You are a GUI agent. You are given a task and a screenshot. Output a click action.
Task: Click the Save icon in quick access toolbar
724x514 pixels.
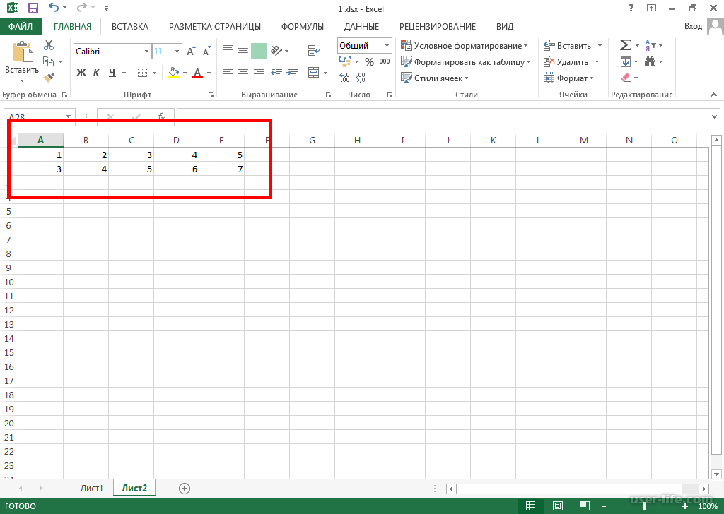click(x=33, y=8)
